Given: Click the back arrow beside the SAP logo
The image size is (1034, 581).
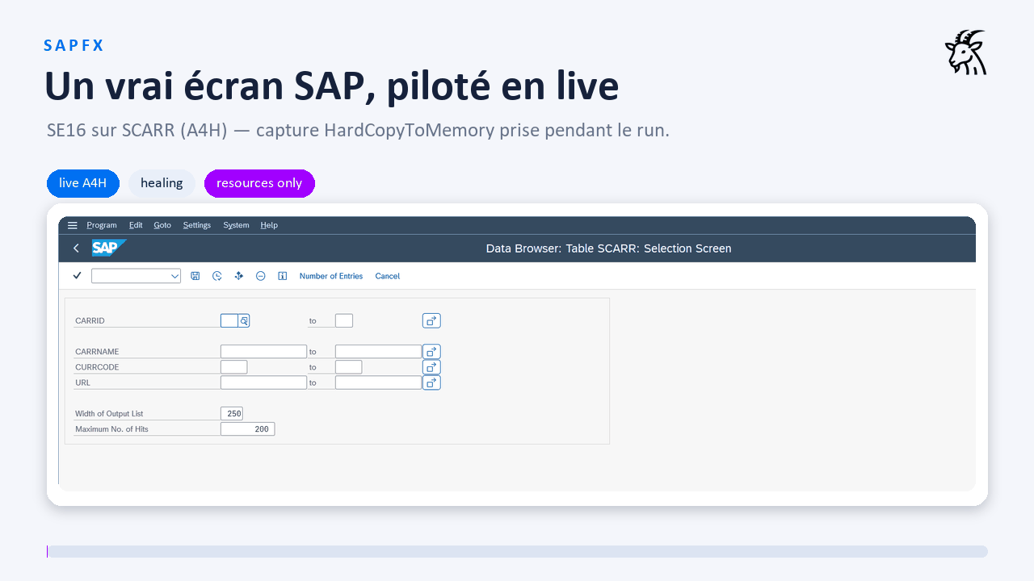Looking at the screenshot, I should 76,249.
